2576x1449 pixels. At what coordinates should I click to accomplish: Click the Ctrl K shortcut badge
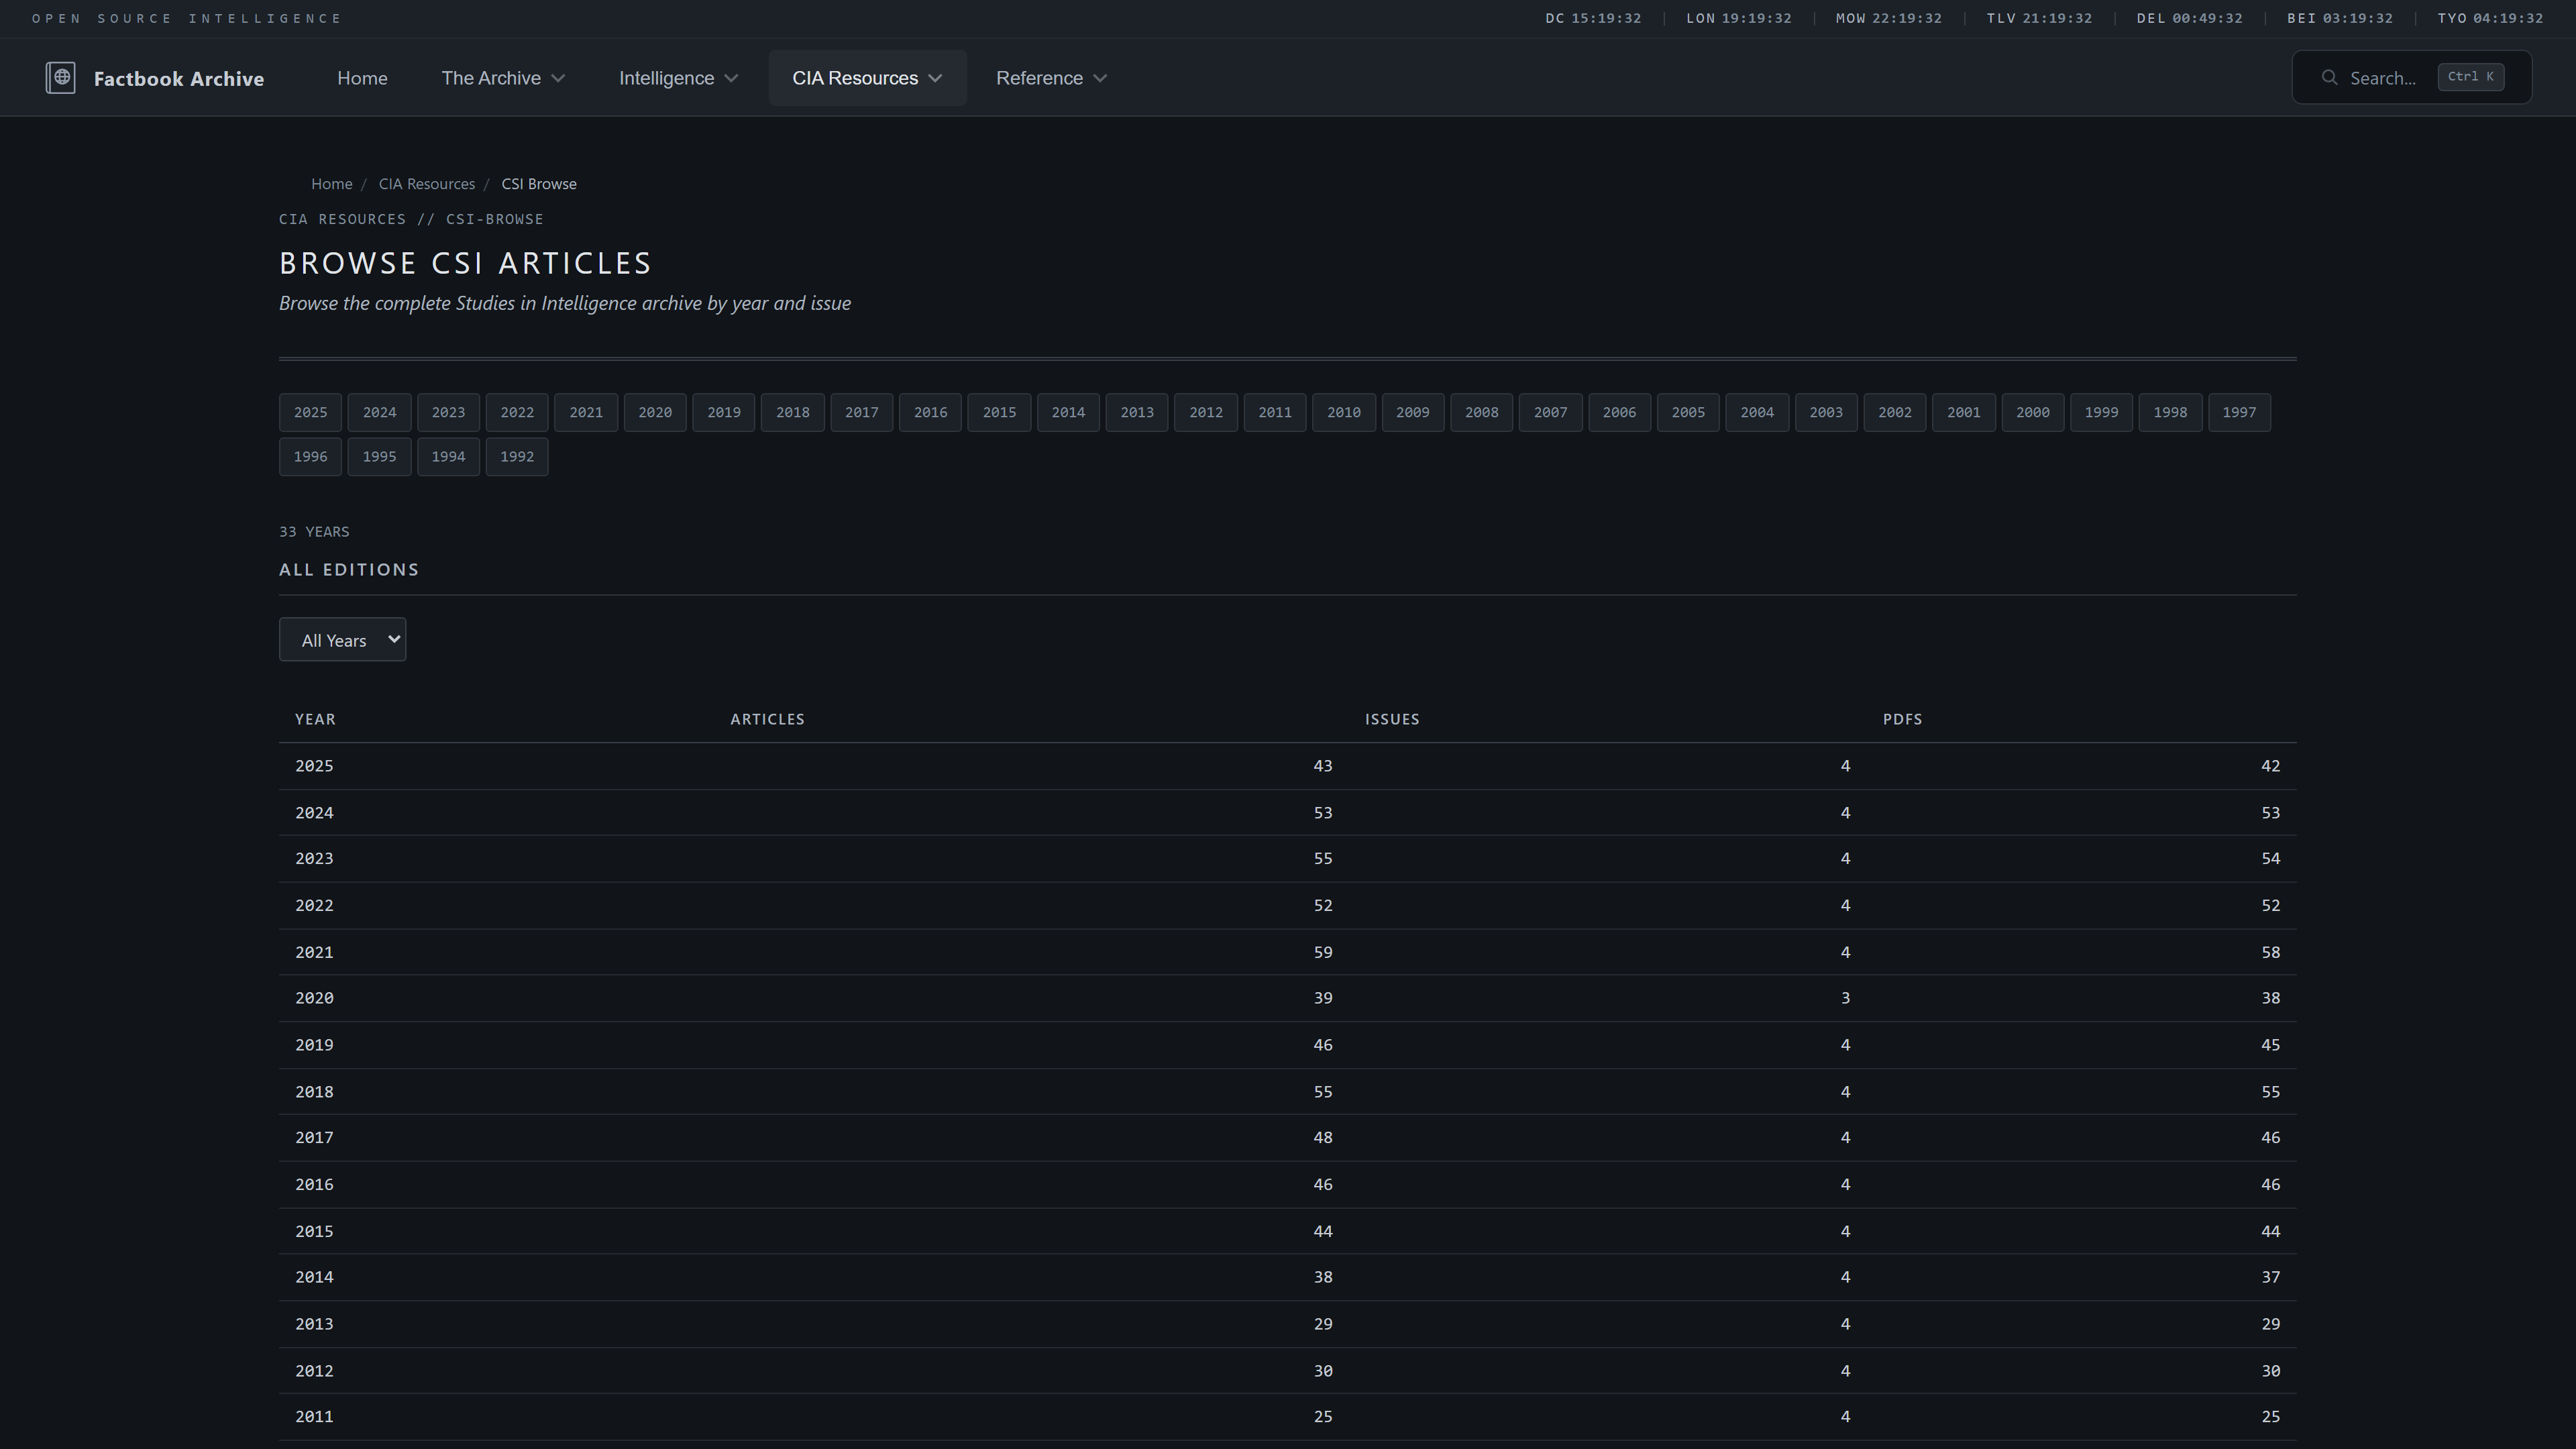[2470, 77]
